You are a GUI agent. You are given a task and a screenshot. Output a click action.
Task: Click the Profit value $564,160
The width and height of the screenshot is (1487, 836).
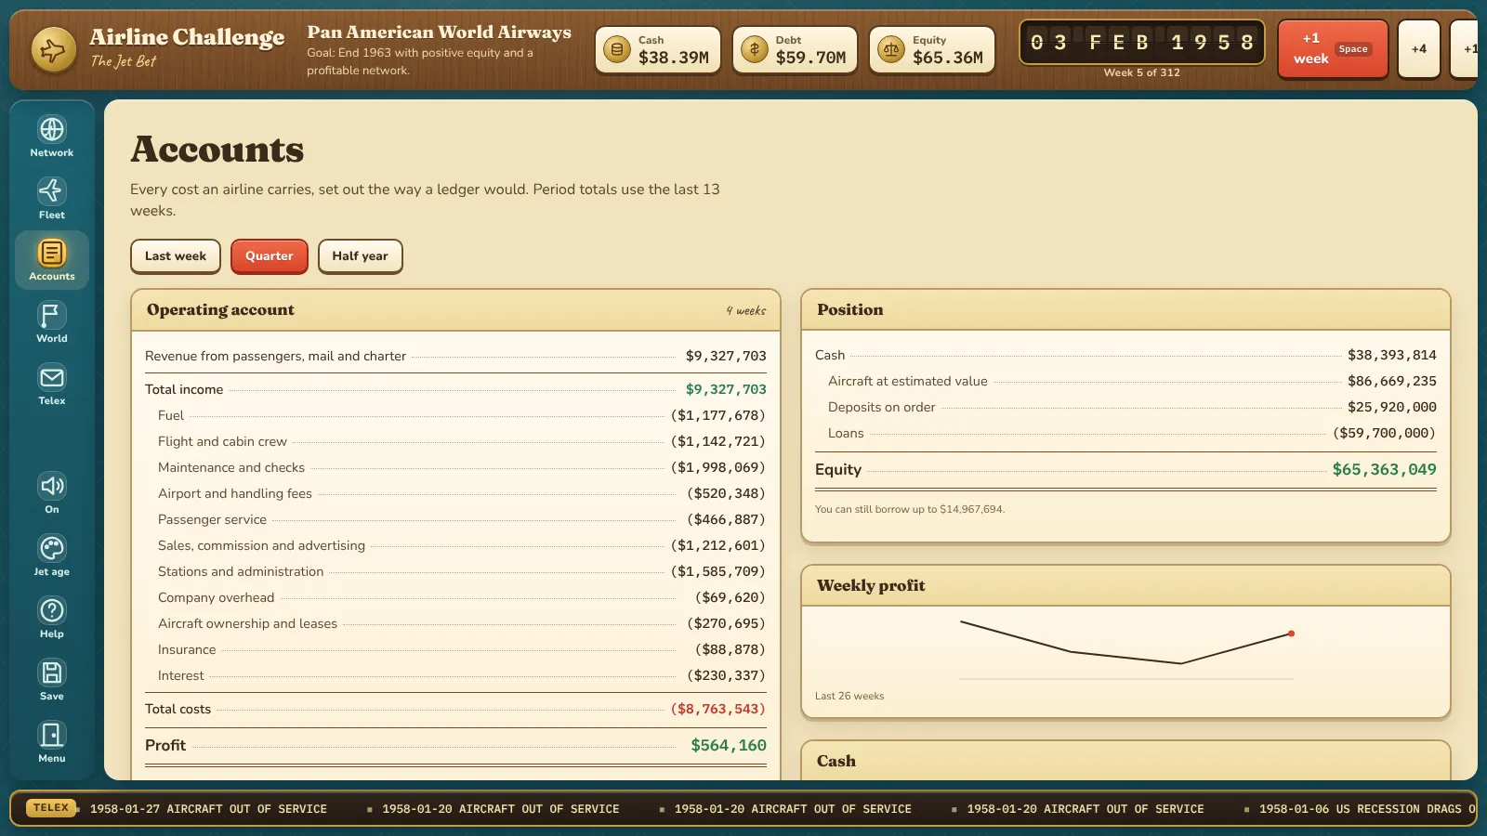pyautogui.click(x=729, y=745)
